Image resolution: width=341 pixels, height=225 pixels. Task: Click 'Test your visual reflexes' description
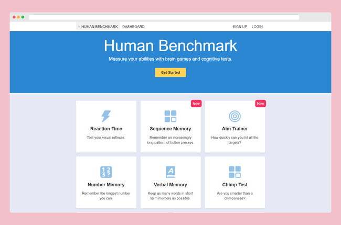click(x=106, y=138)
